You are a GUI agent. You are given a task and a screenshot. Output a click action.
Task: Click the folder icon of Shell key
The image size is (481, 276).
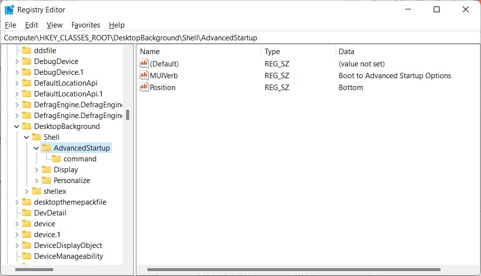coord(36,137)
